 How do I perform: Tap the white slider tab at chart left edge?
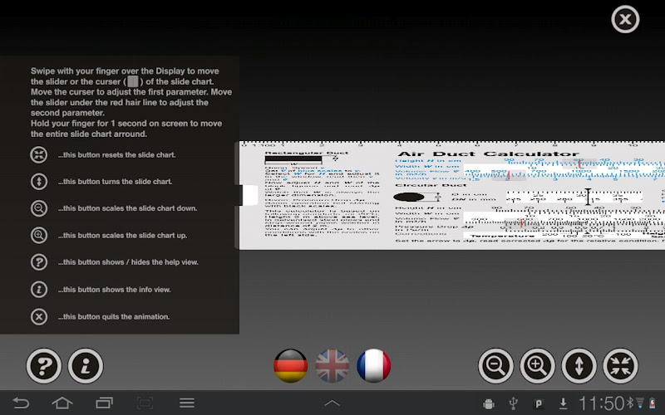click(249, 195)
